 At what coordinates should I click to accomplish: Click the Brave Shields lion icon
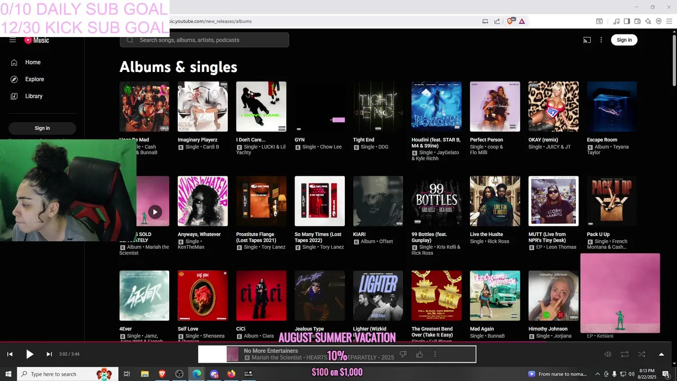tap(510, 21)
